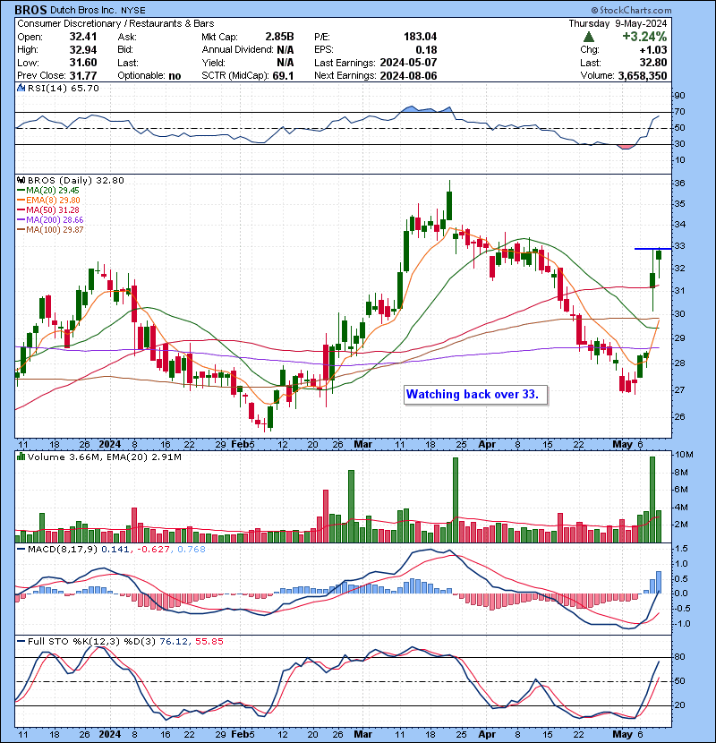Viewport: 716px width, 743px height.
Task: Click the volume bars icon beside Volume label
Action: coord(21,457)
